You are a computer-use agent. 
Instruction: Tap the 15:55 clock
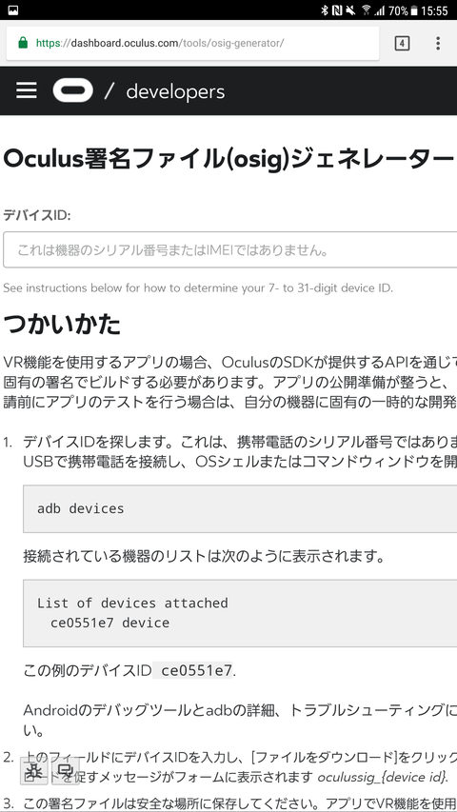pos(434,10)
